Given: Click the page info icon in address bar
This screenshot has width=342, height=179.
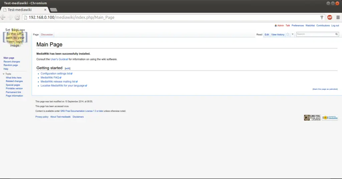Looking at the screenshot, I should point(25,17).
